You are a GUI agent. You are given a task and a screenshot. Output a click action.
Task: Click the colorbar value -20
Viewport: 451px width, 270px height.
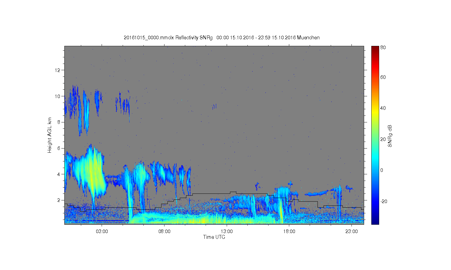click(384, 201)
